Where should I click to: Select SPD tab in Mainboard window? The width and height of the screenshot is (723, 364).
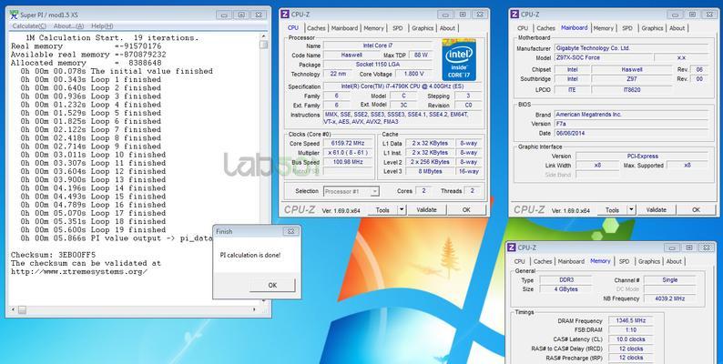click(627, 28)
